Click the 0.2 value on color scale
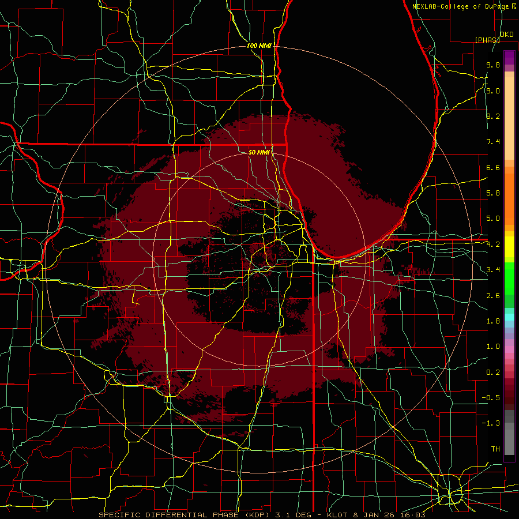 pos(493,372)
